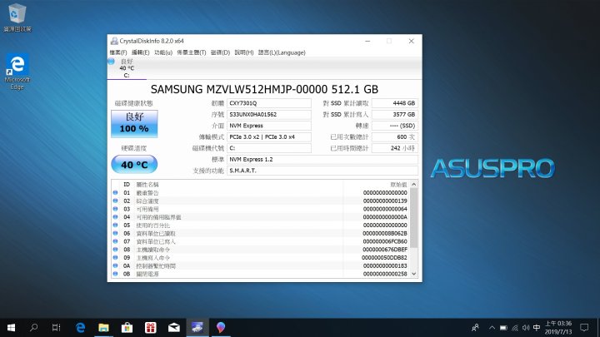This screenshot has width=600, height=337.
Task: Click the 良好 100 % health status button
Action: tap(134, 124)
